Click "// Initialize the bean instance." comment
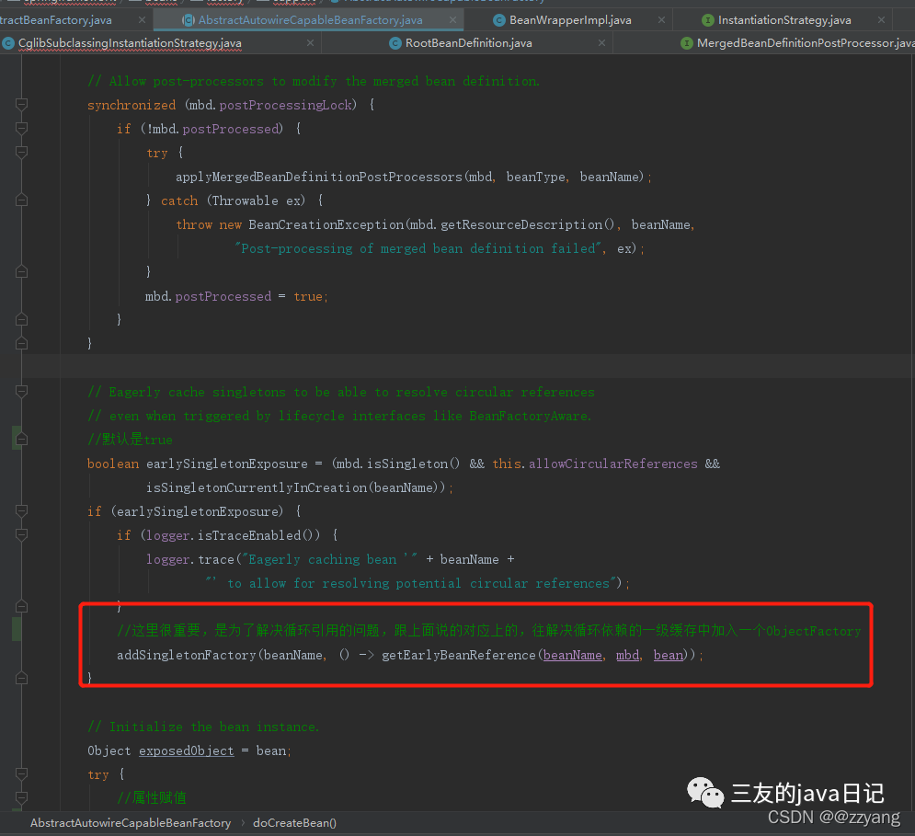 (203, 727)
